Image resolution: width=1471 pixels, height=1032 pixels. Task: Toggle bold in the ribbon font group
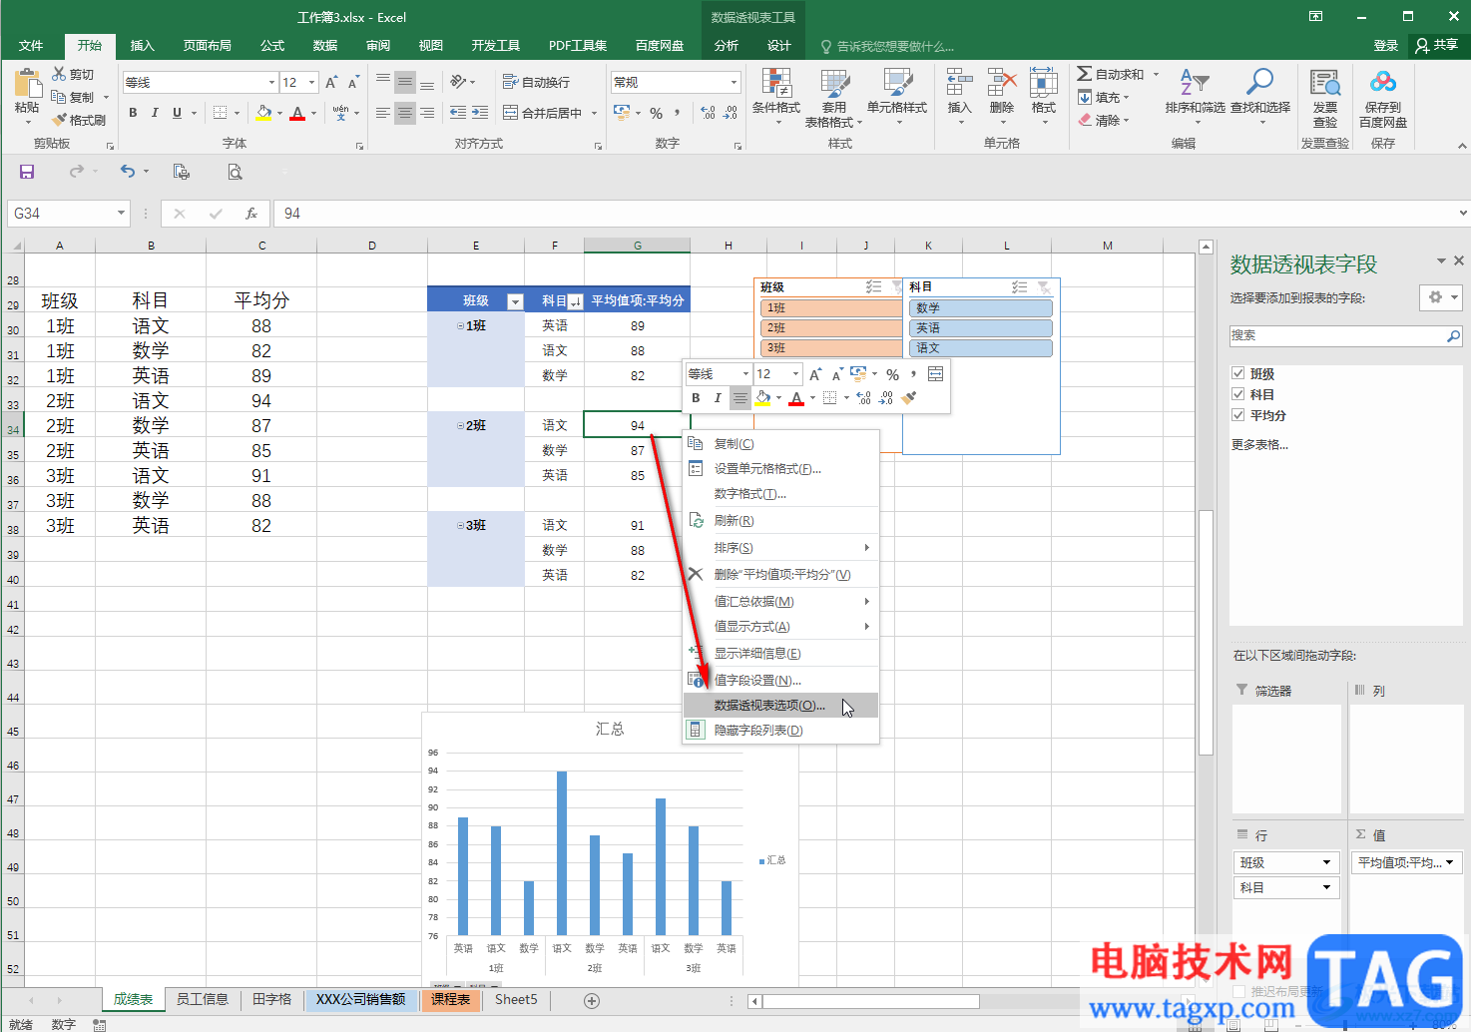tap(133, 113)
